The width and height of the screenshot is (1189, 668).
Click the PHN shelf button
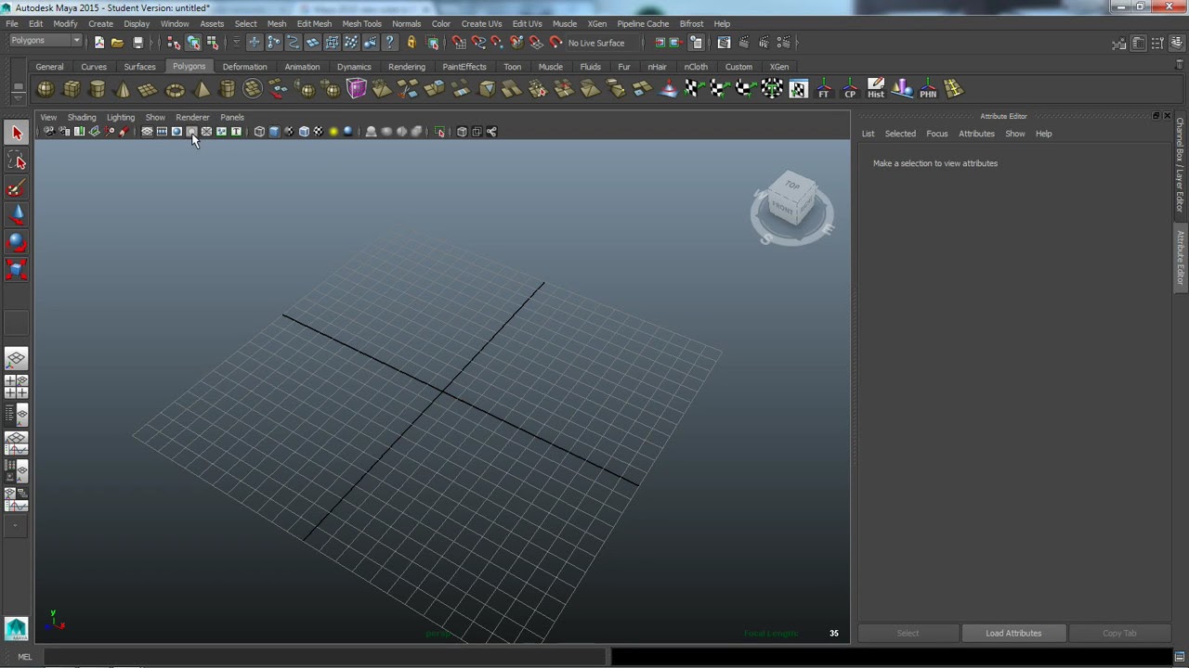click(x=928, y=89)
